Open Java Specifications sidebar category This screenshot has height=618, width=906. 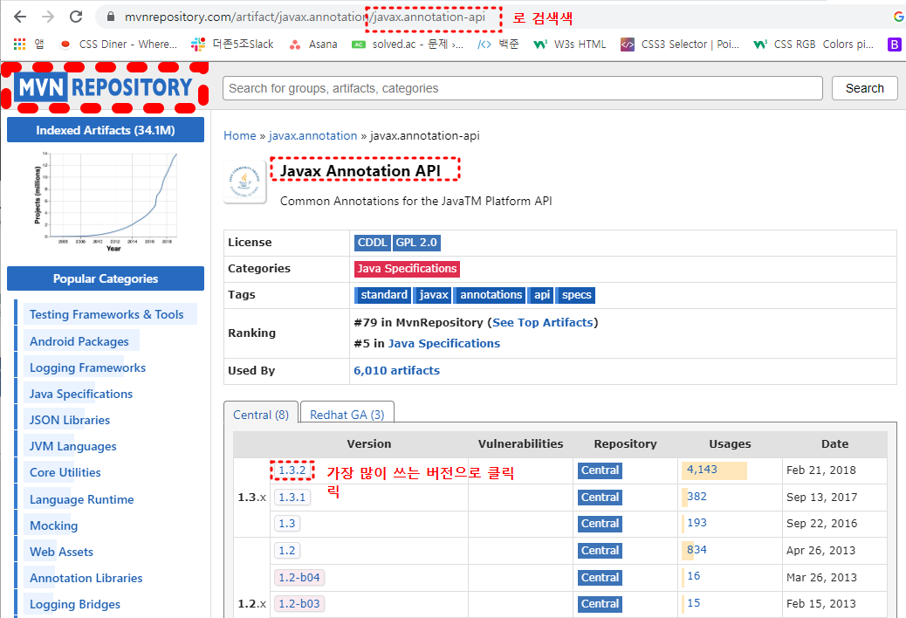pyautogui.click(x=81, y=394)
